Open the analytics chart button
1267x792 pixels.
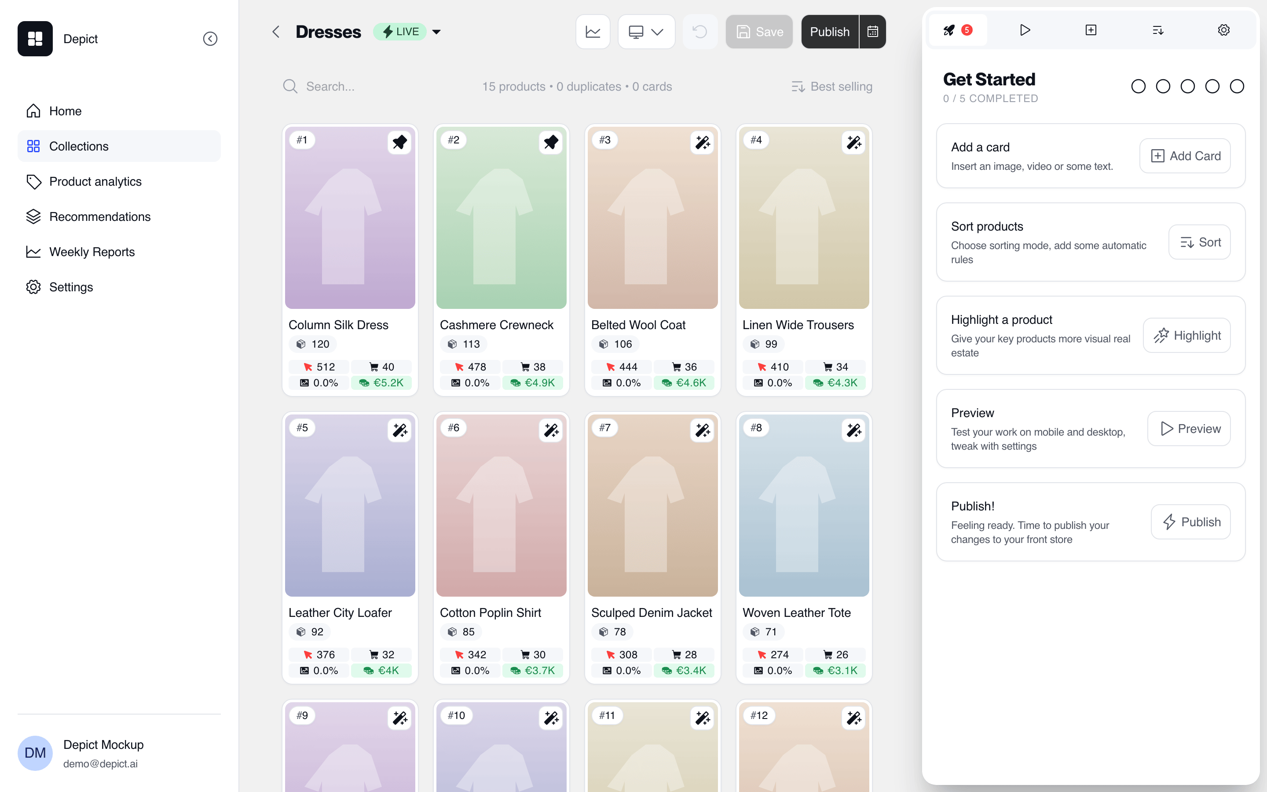[x=593, y=32]
